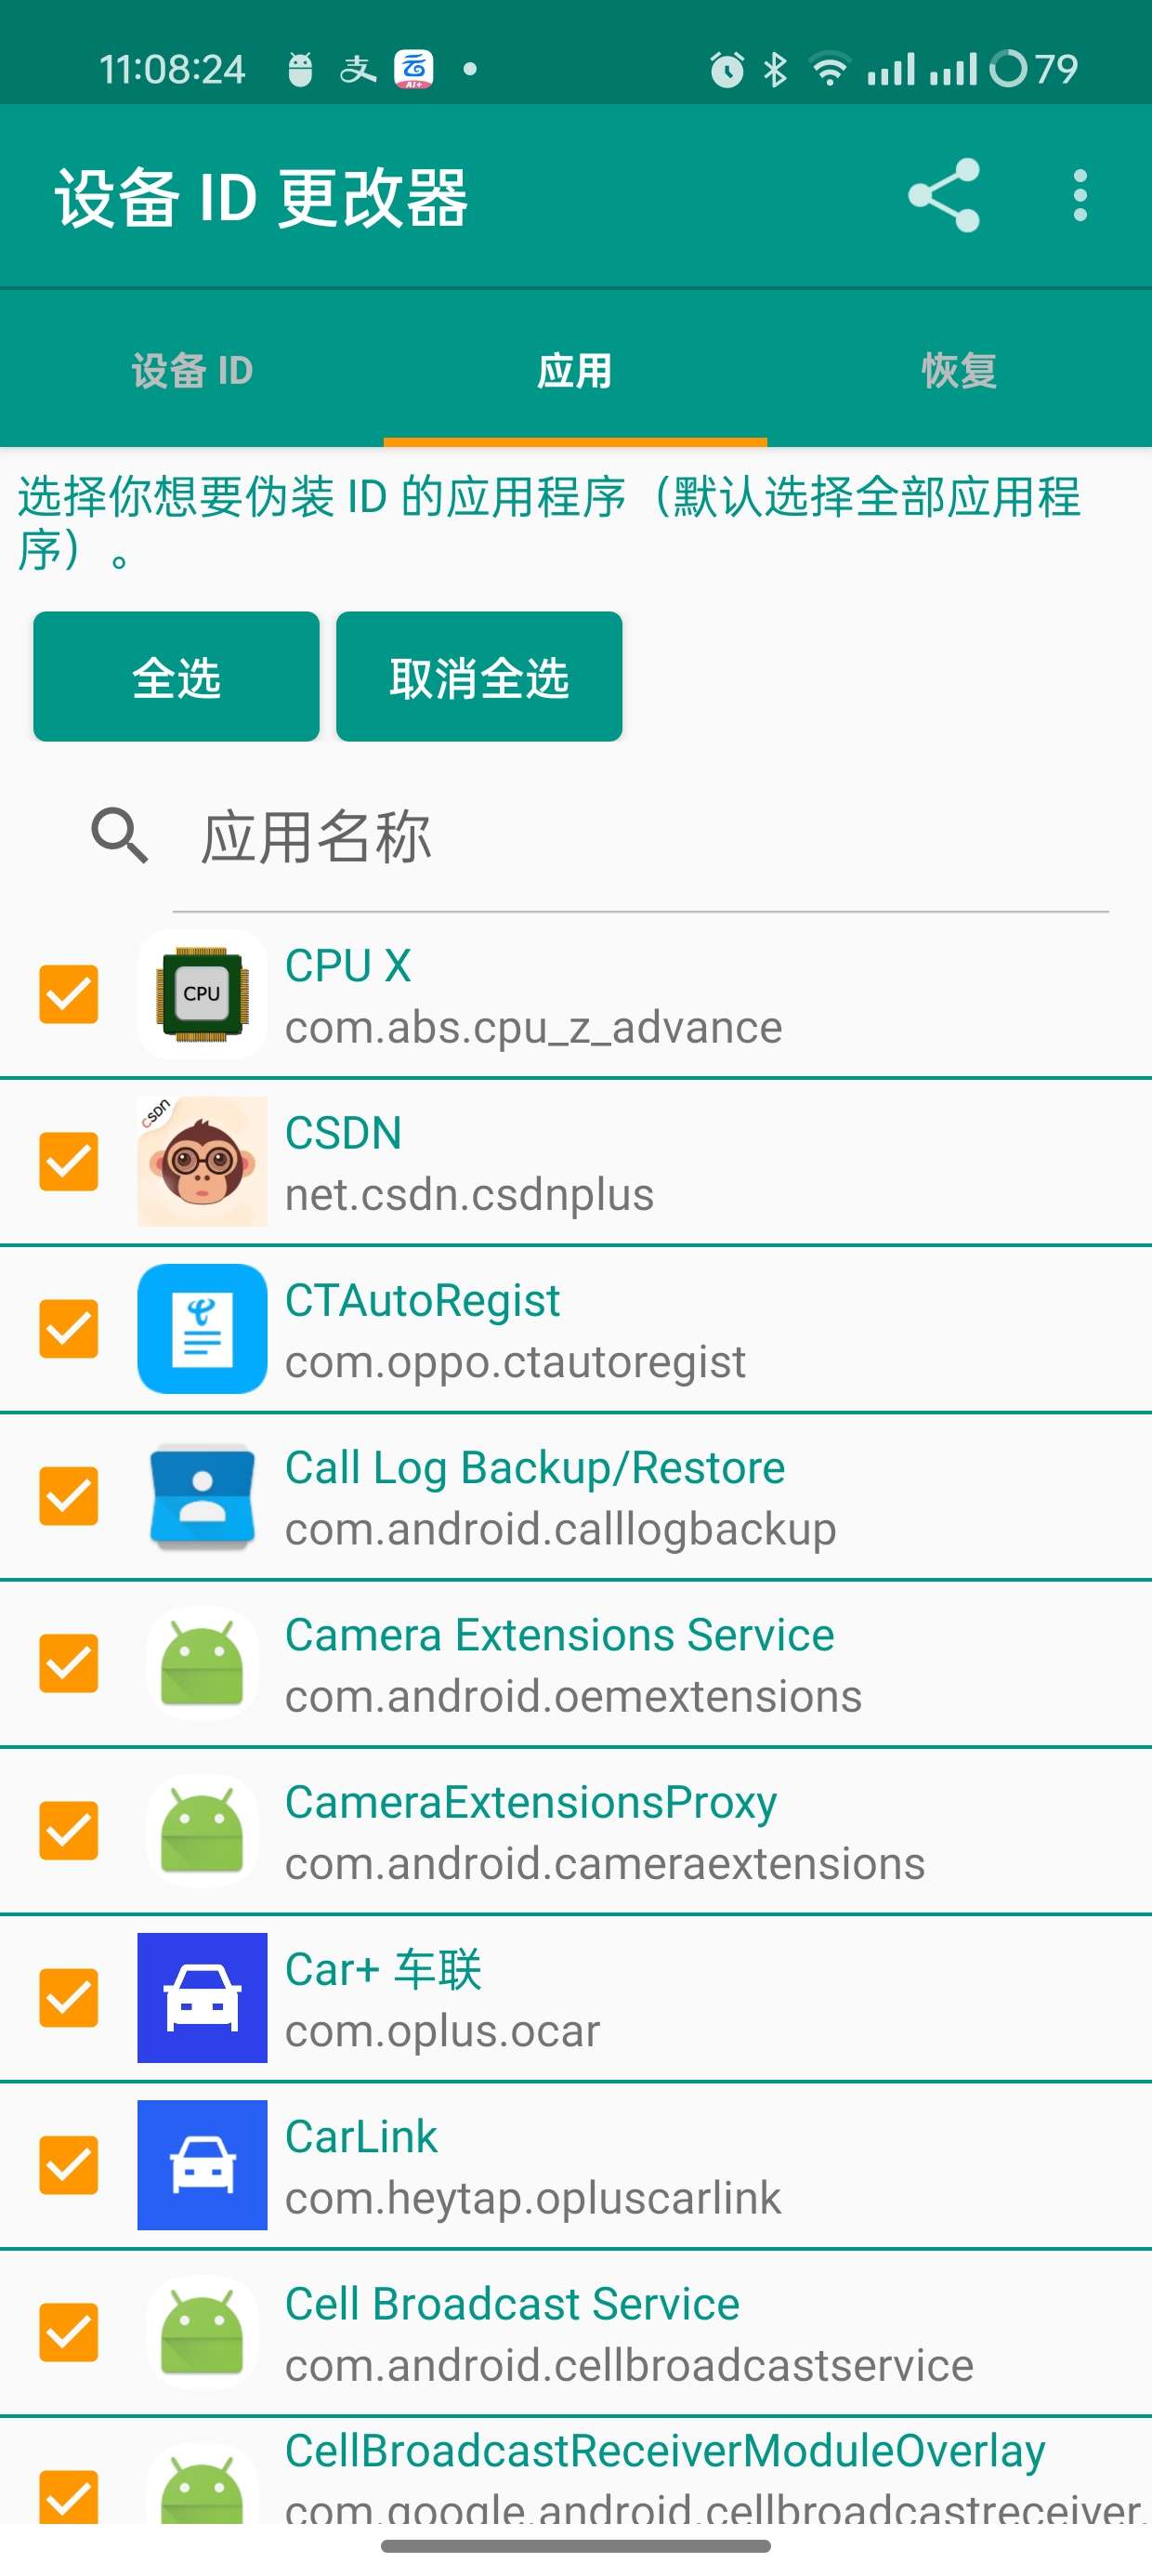Tap the CTAutoRegist app icon

click(202, 1328)
